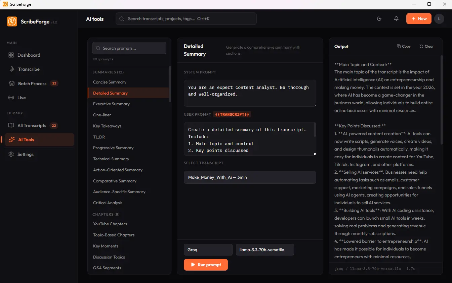Clear the Output panel
This screenshot has width=452, height=283.
(x=426, y=46)
